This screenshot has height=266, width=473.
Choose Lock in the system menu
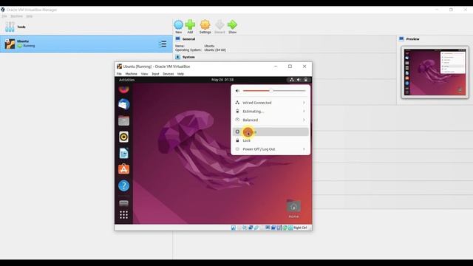[270, 140]
